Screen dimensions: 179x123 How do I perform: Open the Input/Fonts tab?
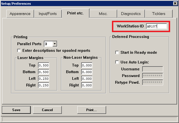tap(48, 14)
